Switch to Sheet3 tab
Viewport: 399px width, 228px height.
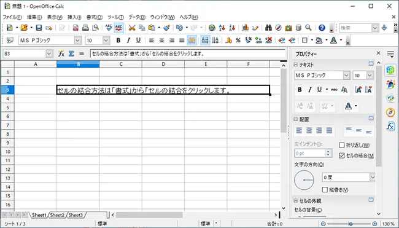coord(76,215)
